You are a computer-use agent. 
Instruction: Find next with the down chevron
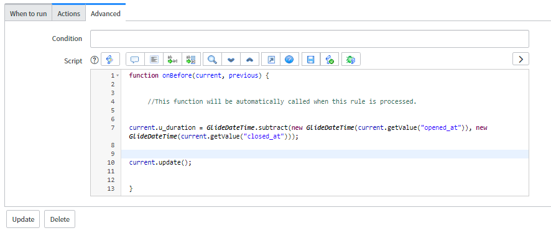[x=231, y=59]
